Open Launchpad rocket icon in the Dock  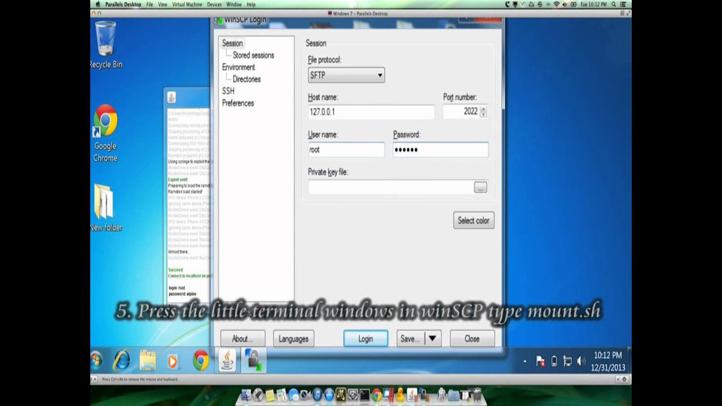click(x=258, y=395)
